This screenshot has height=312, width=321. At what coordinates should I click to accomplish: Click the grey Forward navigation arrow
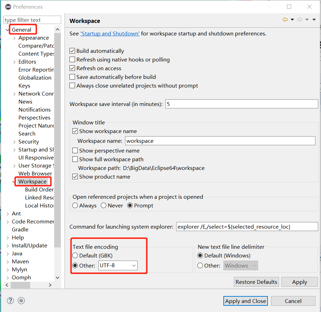click(x=299, y=20)
